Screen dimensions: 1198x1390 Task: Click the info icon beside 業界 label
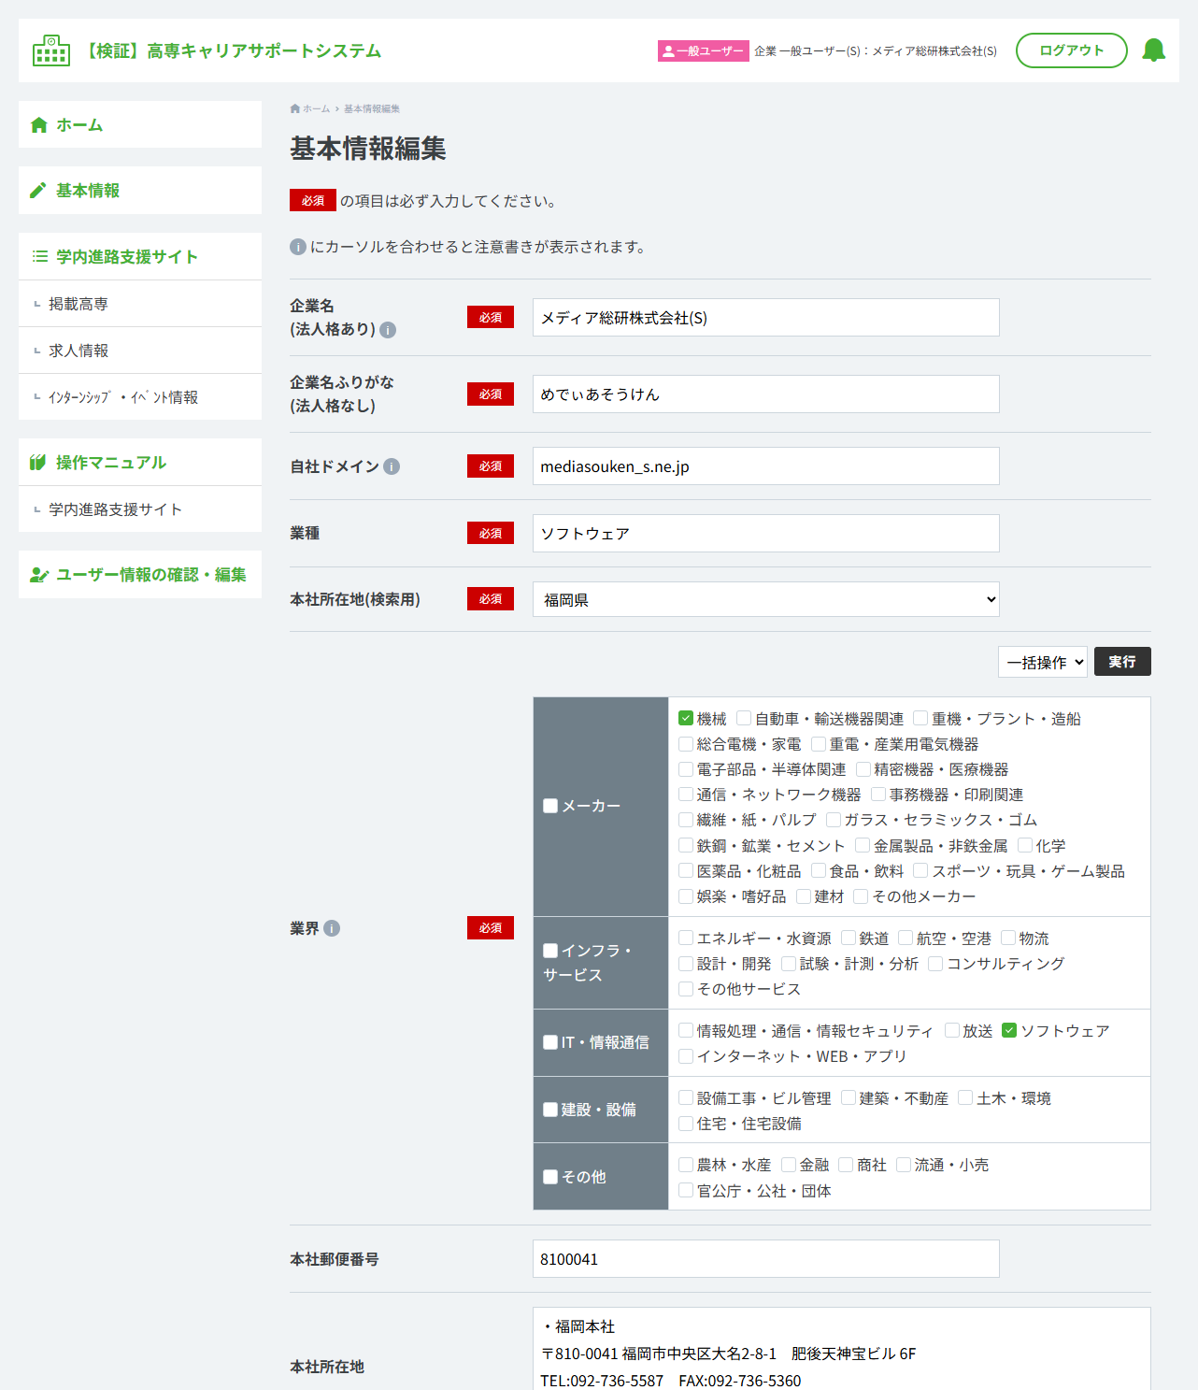pos(332,928)
